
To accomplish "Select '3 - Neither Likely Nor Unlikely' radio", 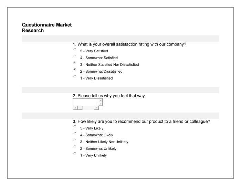I will pyautogui.click(x=75, y=140).
